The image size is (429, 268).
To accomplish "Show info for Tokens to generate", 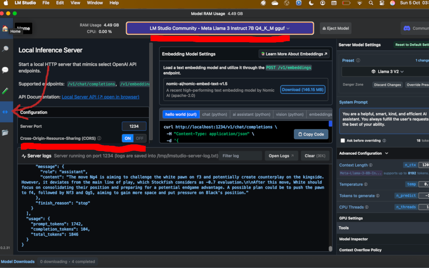I will tap(378, 196).
